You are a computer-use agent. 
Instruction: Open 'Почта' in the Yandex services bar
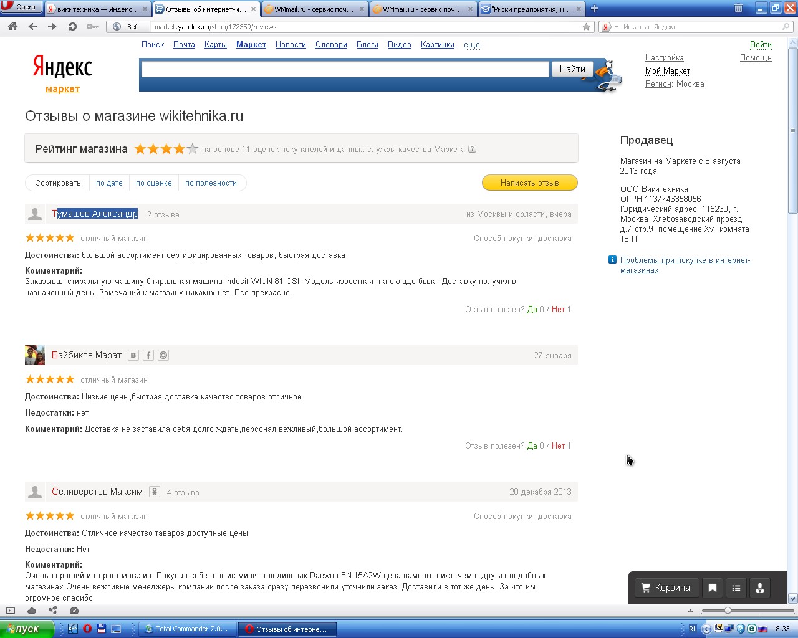184,45
